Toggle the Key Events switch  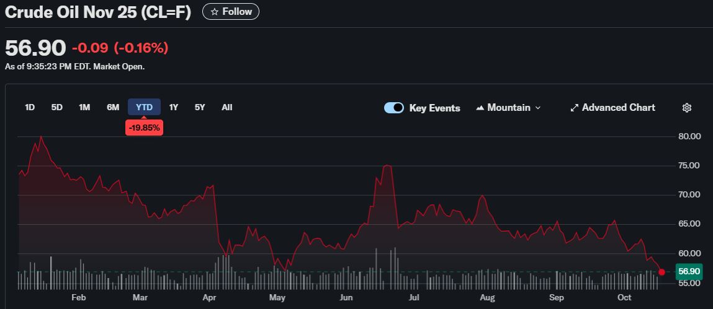click(394, 108)
